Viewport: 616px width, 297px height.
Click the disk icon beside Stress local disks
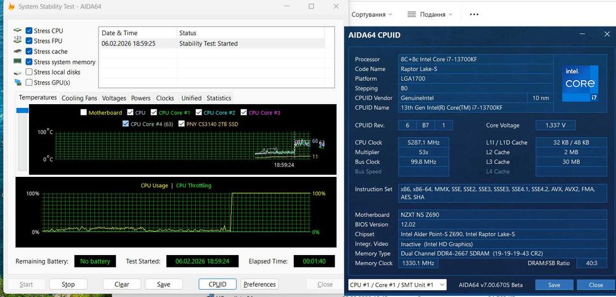click(x=17, y=73)
